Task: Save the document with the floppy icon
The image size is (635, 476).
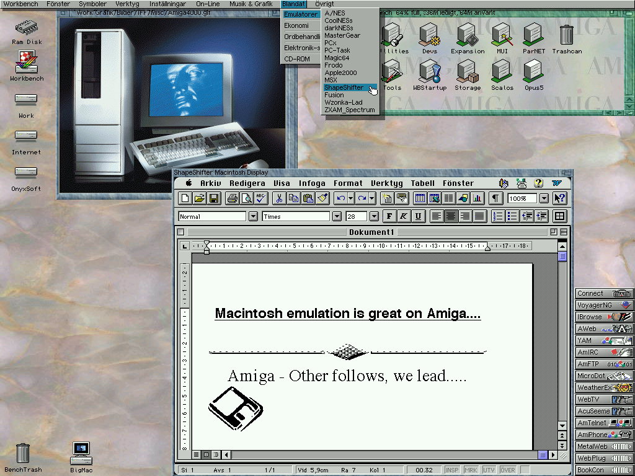Action: click(214, 198)
